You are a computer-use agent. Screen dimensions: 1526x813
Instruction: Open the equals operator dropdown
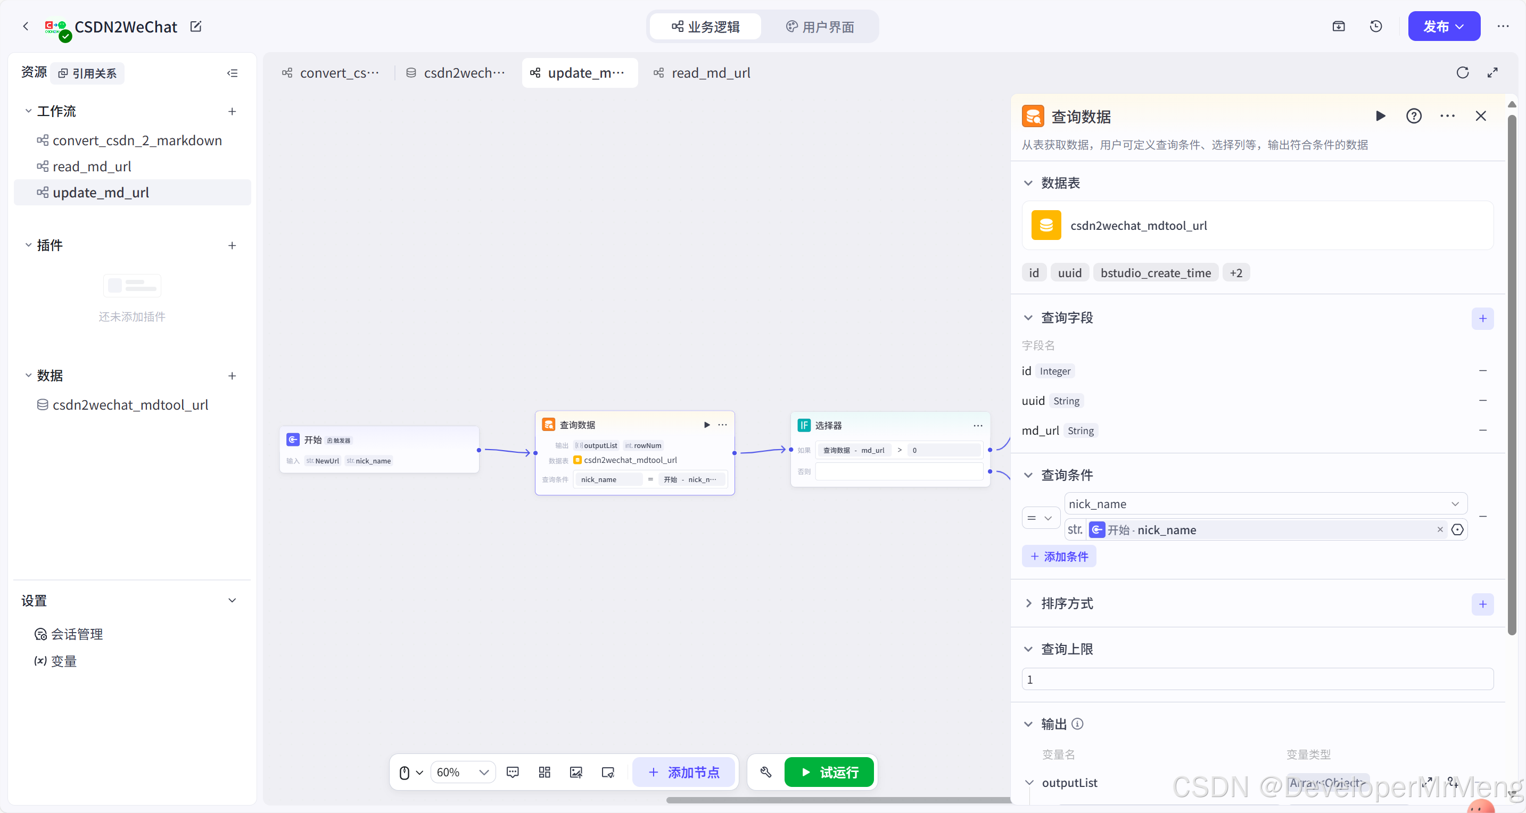click(x=1040, y=518)
